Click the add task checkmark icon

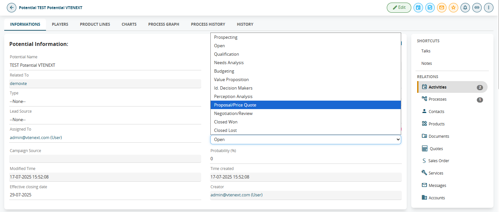[x=430, y=7]
